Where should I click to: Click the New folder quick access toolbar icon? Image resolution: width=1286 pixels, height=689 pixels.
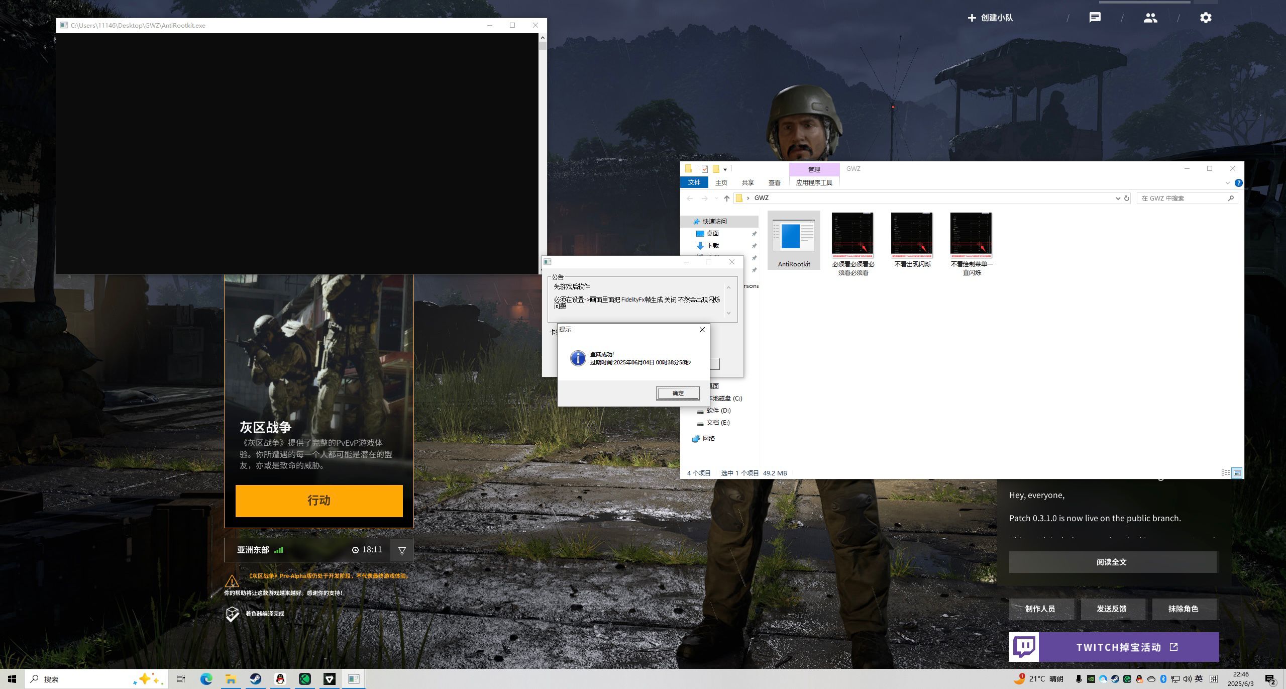click(x=716, y=169)
